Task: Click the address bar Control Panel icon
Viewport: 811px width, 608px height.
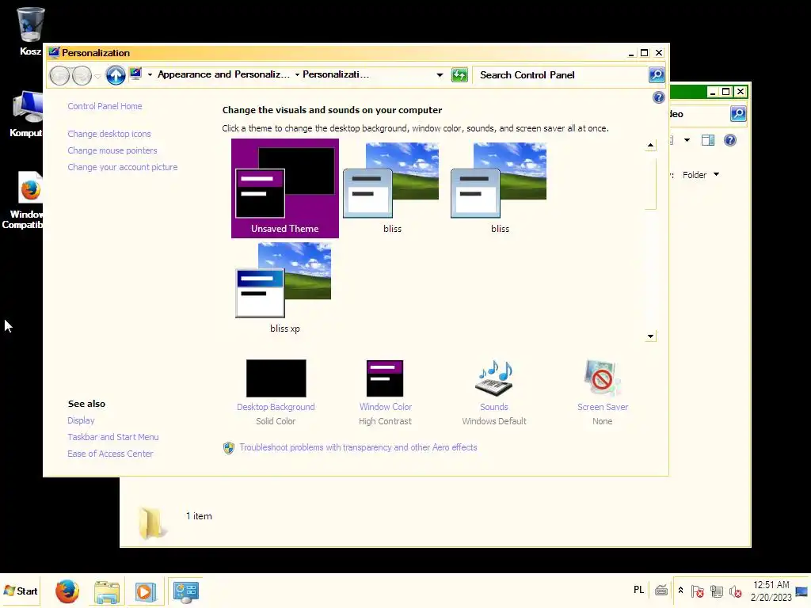Action: [x=135, y=74]
